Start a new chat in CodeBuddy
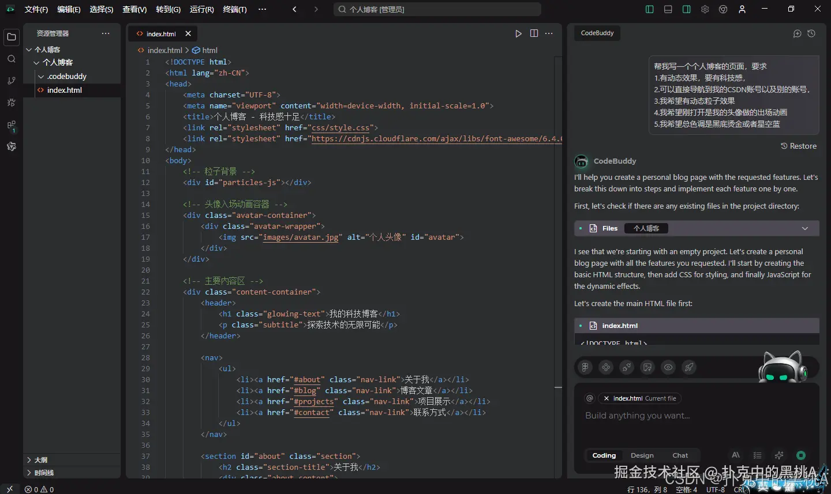The height and width of the screenshot is (494, 831). pyautogui.click(x=797, y=33)
